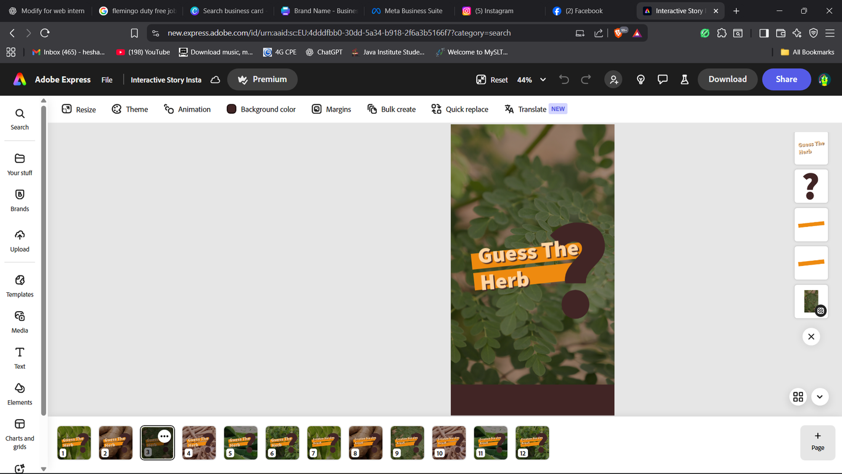Open the lightbulb tips icon

click(x=640, y=80)
